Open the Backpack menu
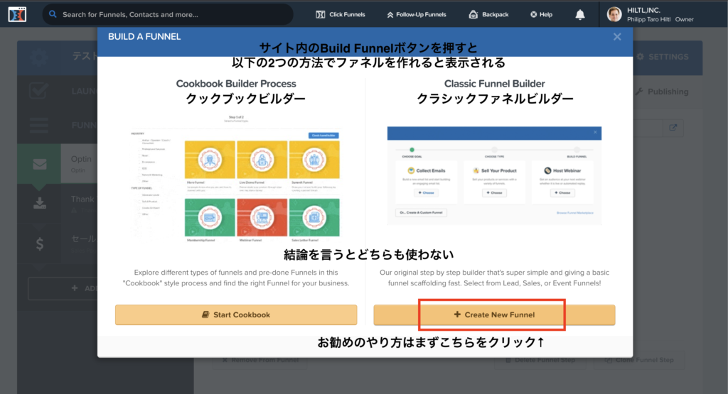The height and width of the screenshot is (394, 728). coord(488,14)
